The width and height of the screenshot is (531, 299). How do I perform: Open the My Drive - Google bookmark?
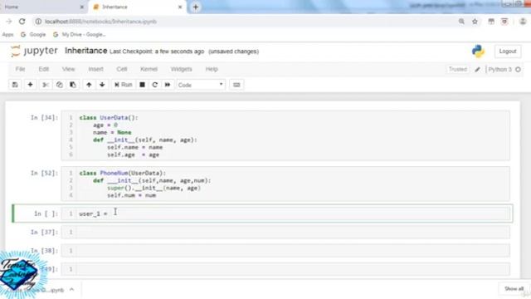(x=80, y=35)
